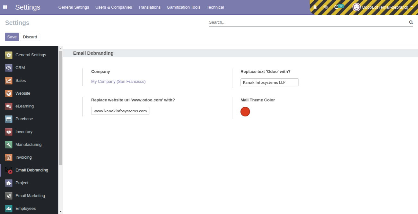Viewport: 418px width, 214px height.
Task: Click the sidebar scrollbar down arrow
Action: pyautogui.click(x=60, y=211)
